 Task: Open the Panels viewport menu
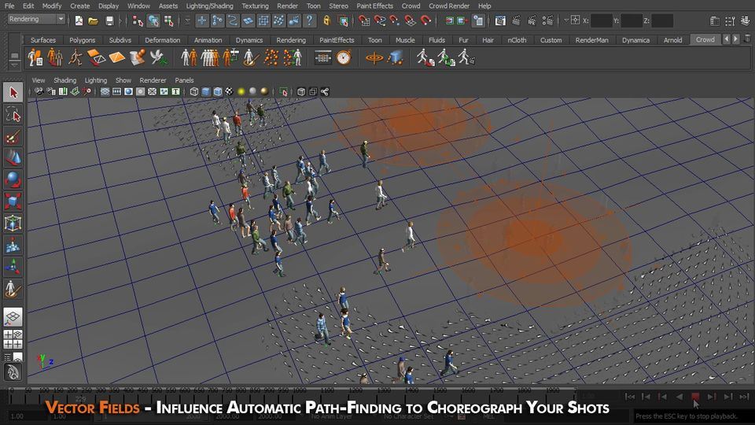[x=184, y=80]
